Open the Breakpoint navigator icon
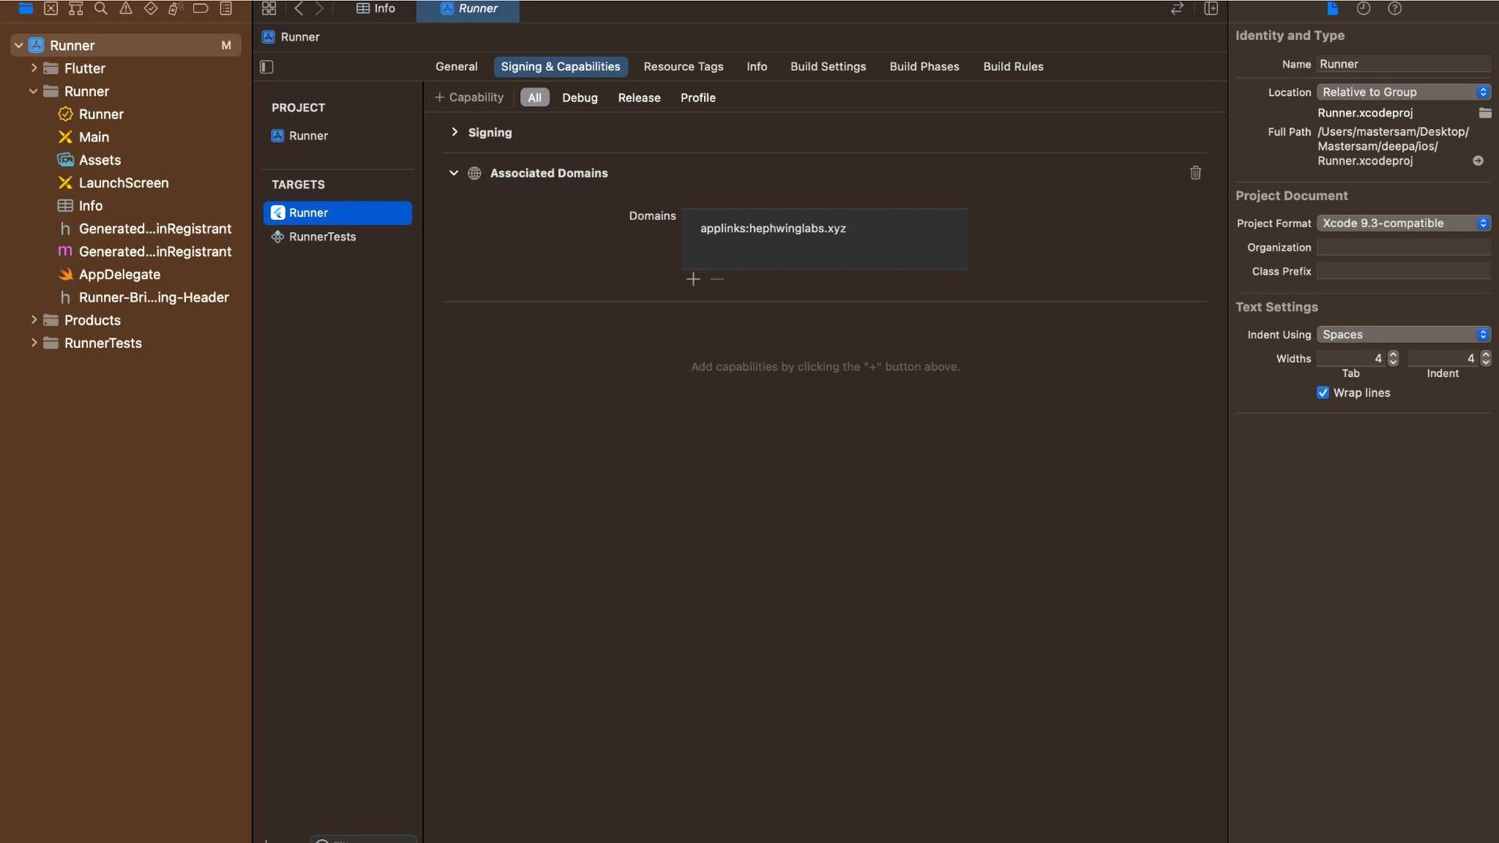Viewport: 1499px width, 843px height. [x=201, y=9]
